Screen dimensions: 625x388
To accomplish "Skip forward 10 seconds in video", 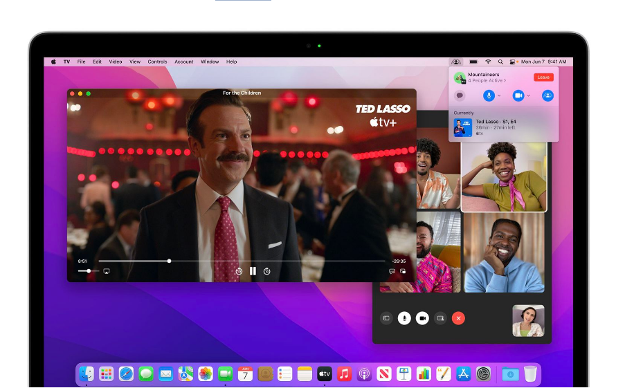I will (x=266, y=271).
